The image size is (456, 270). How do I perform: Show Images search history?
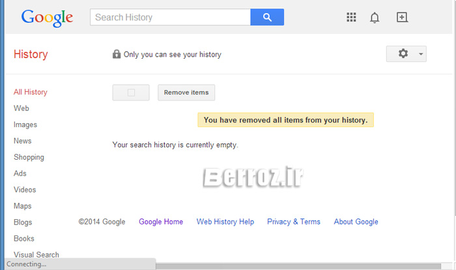pyautogui.click(x=25, y=125)
